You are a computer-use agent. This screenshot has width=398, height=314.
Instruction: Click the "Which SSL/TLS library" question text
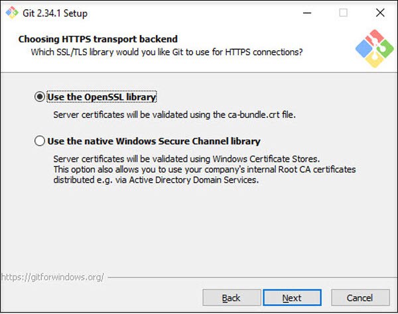167,51
